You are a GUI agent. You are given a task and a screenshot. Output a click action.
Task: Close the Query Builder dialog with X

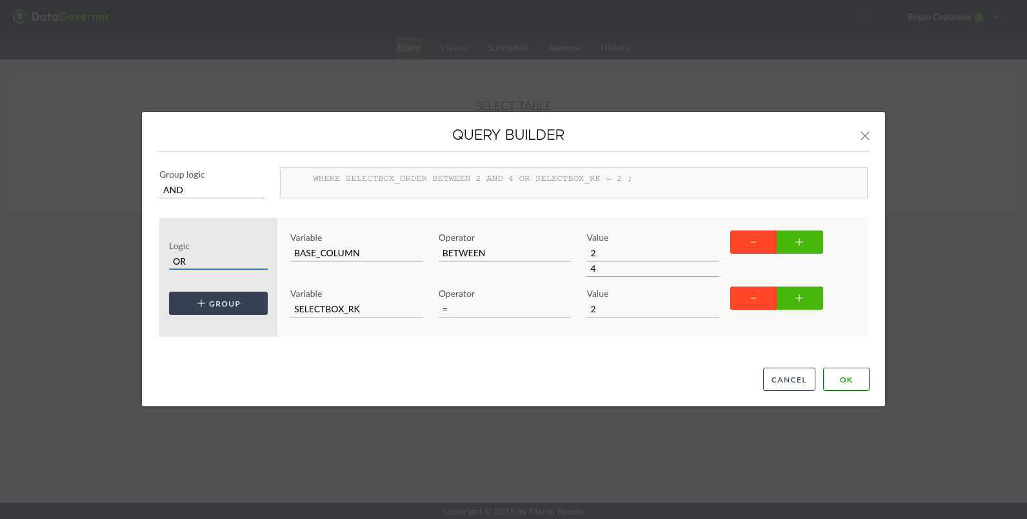point(864,136)
